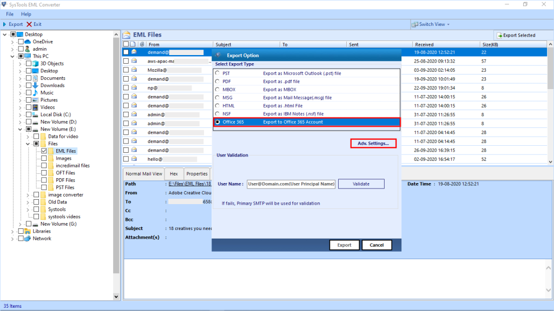Click the Pictures folder icon in tree

point(35,100)
